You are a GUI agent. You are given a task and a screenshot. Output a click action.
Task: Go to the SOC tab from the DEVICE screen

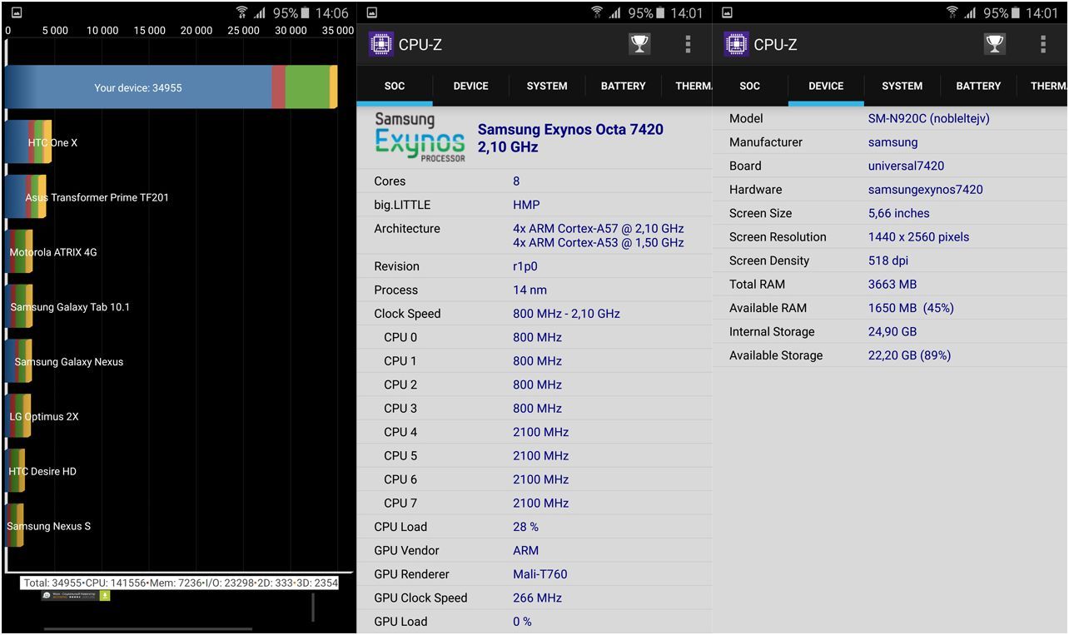point(749,86)
